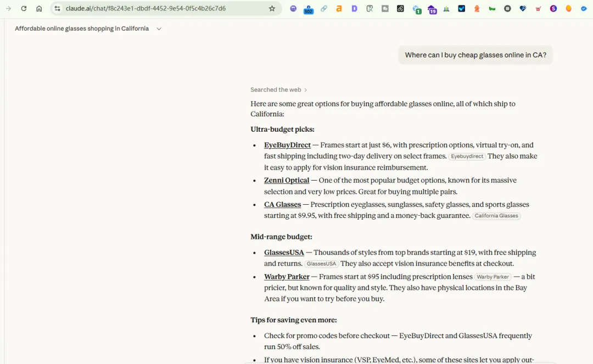Bookmark this page with the star icon

(272, 8)
